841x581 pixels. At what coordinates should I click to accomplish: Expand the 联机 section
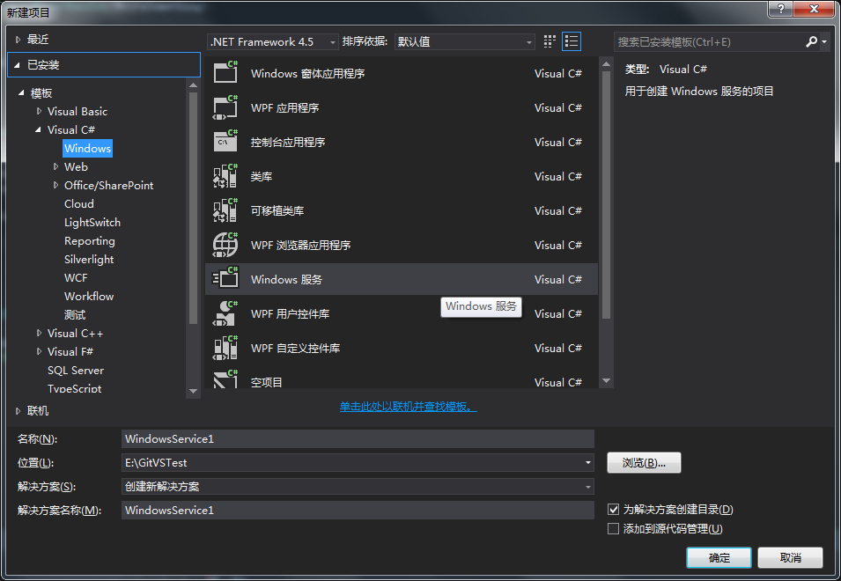point(18,411)
